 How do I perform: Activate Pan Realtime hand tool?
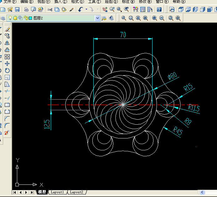[x=105, y=9]
